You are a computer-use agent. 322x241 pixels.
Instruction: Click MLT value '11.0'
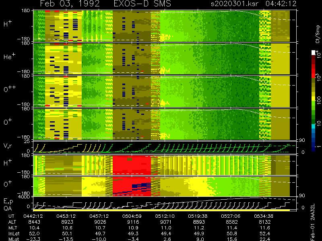pyautogui.click(x=166, y=228)
